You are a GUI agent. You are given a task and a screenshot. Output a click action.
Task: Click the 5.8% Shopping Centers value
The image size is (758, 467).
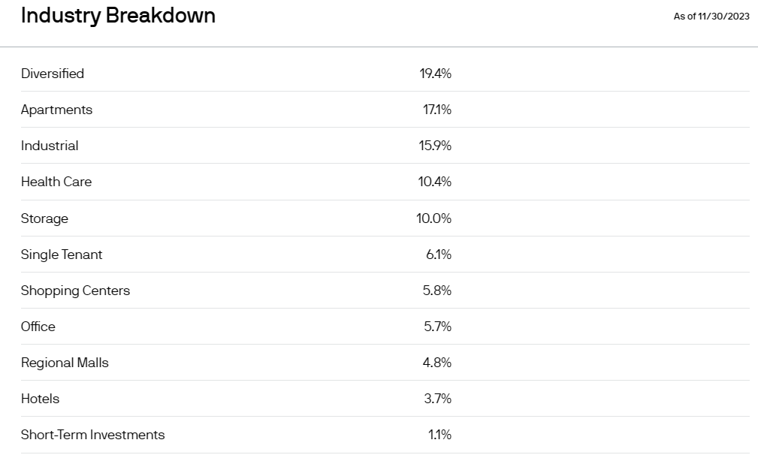pos(436,291)
